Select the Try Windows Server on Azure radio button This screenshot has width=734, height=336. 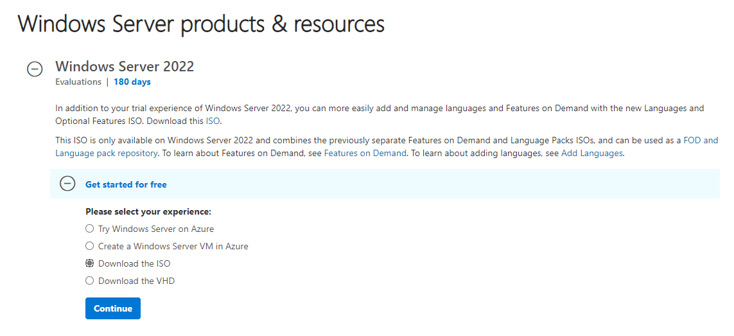click(90, 229)
